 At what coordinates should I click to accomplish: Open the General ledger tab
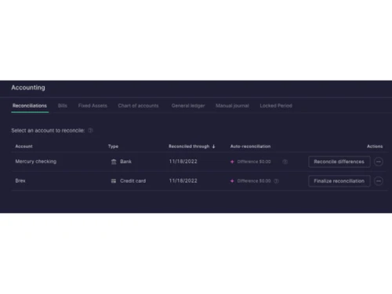point(188,106)
